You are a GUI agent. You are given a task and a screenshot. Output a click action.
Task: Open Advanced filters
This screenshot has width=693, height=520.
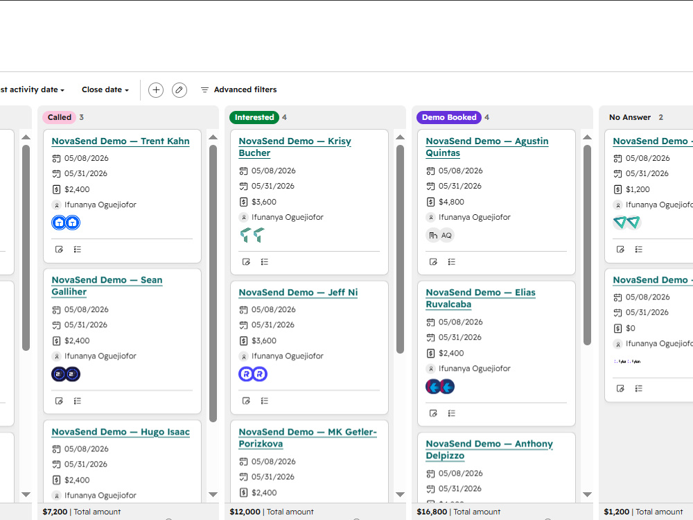pos(238,89)
